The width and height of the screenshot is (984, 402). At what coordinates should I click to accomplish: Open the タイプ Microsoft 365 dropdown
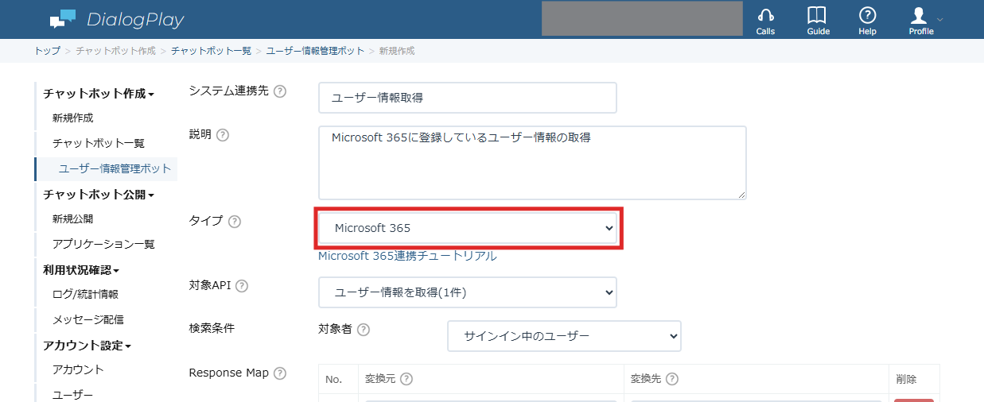pyautogui.click(x=468, y=228)
